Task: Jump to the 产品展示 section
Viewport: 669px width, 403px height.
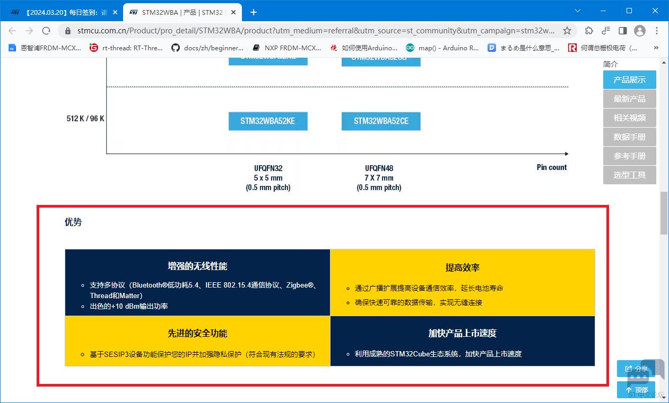Action: point(630,80)
